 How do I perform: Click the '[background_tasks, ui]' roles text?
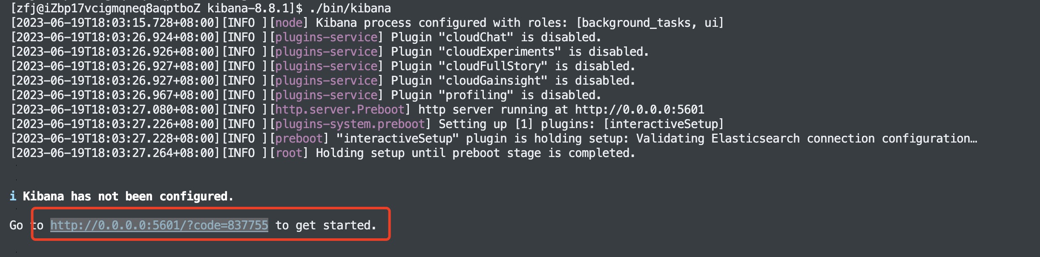(650, 23)
